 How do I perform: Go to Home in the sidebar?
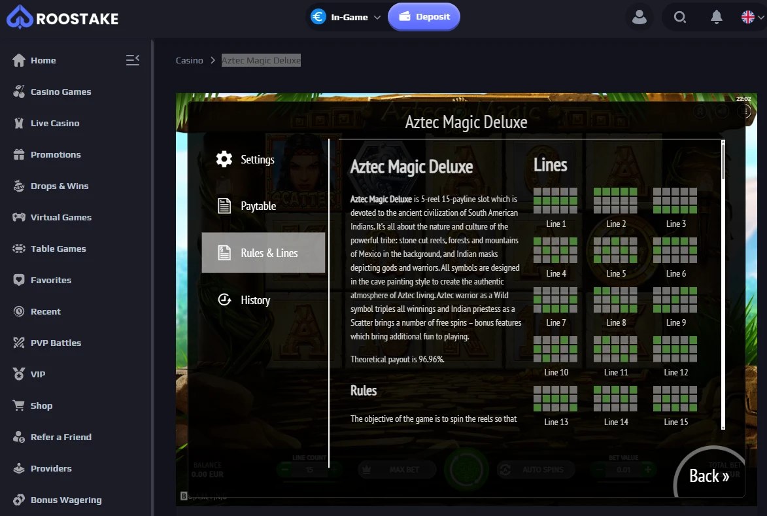click(x=43, y=60)
